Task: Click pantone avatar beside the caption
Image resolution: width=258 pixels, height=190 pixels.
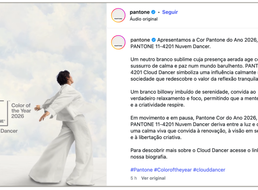Action: coord(118,42)
